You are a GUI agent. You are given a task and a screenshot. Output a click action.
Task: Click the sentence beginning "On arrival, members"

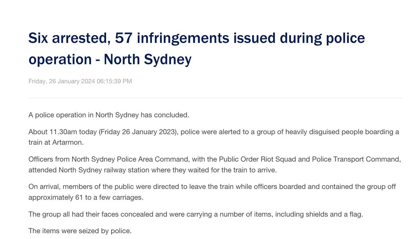(x=212, y=187)
